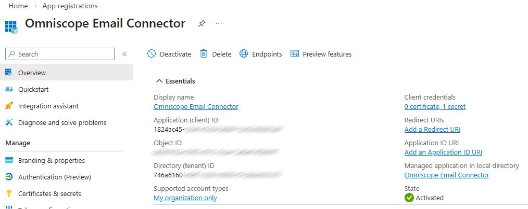
Task: Focus the sidebar Search input field
Action: coord(60,54)
